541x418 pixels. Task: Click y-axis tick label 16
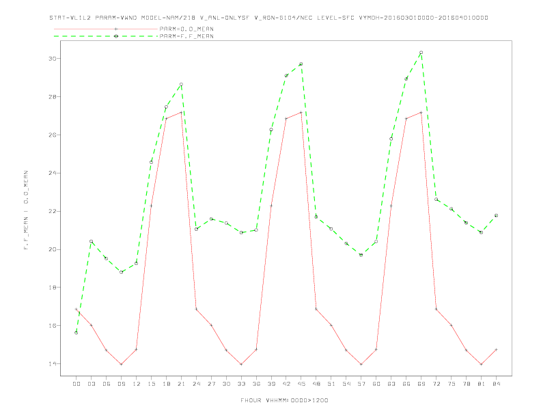pos(52,326)
